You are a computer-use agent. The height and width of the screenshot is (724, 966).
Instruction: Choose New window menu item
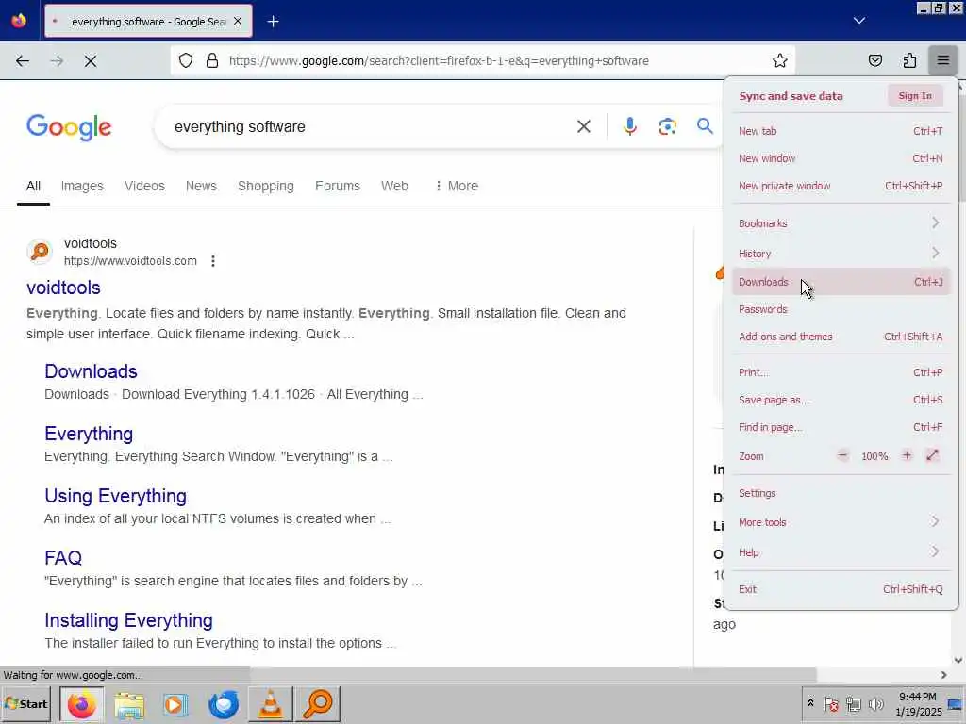coord(841,158)
